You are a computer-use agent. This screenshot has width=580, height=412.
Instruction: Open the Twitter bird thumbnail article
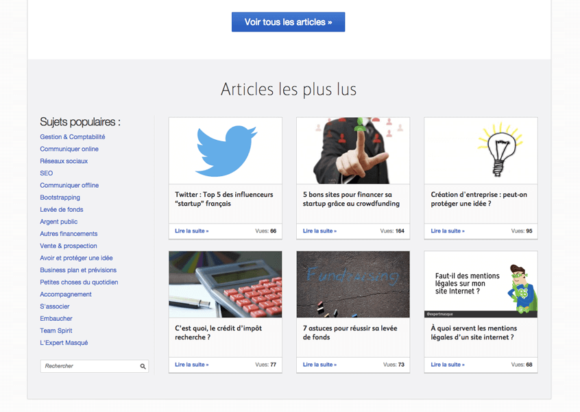[x=226, y=151]
